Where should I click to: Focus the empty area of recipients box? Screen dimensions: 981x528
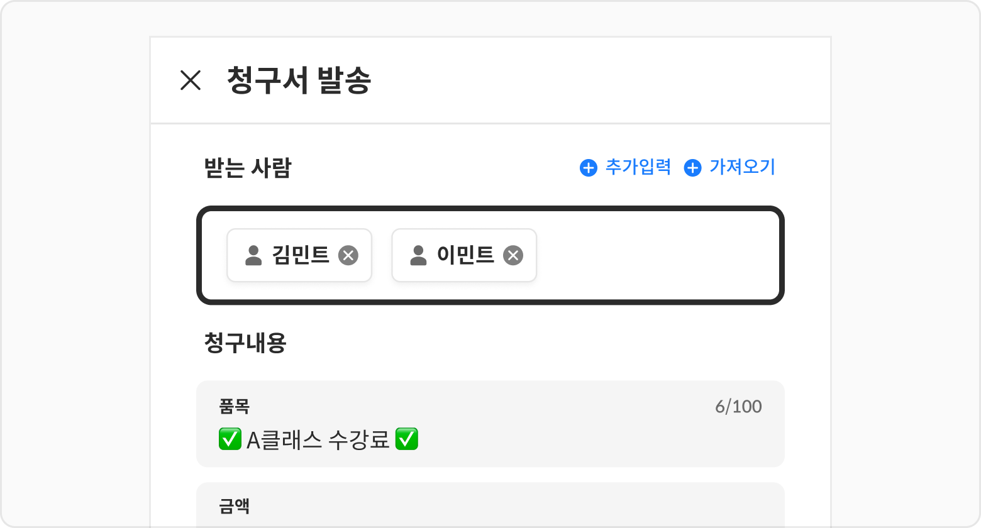pyautogui.click(x=654, y=255)
